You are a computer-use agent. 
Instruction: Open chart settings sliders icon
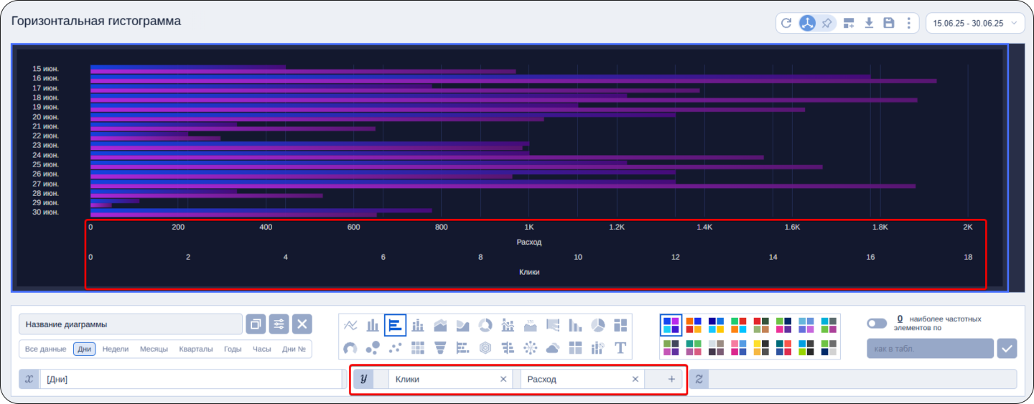click(279, 324)
